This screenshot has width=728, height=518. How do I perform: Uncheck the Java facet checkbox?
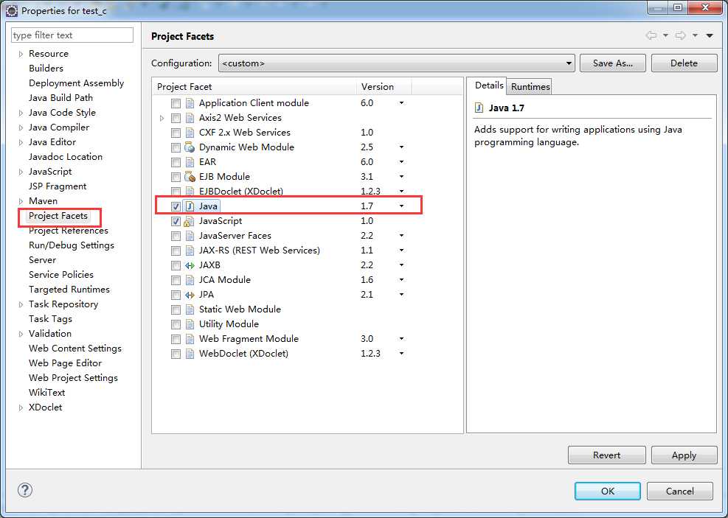click(x=176, y=206)
